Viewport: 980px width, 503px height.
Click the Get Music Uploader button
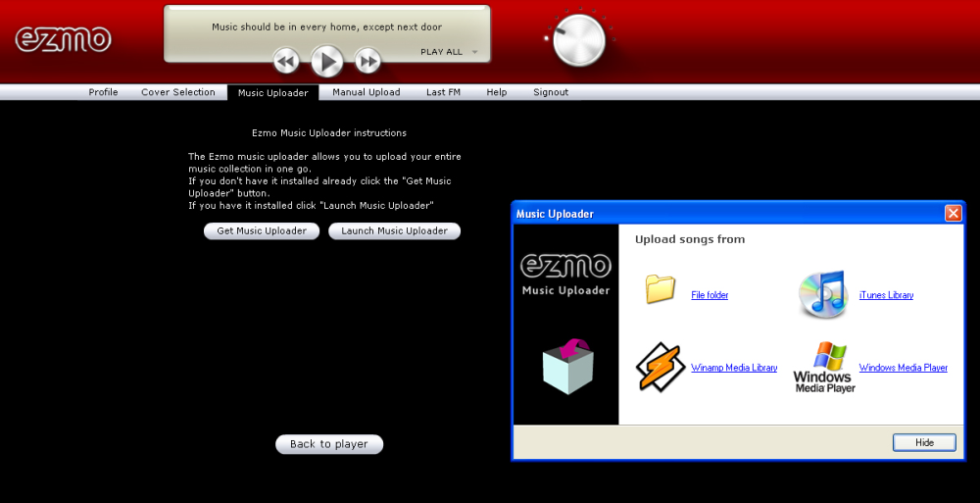coord(262,230)
